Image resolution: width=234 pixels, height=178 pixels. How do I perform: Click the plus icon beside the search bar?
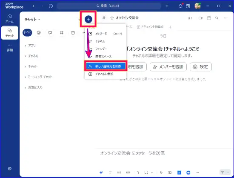point(167,6)
